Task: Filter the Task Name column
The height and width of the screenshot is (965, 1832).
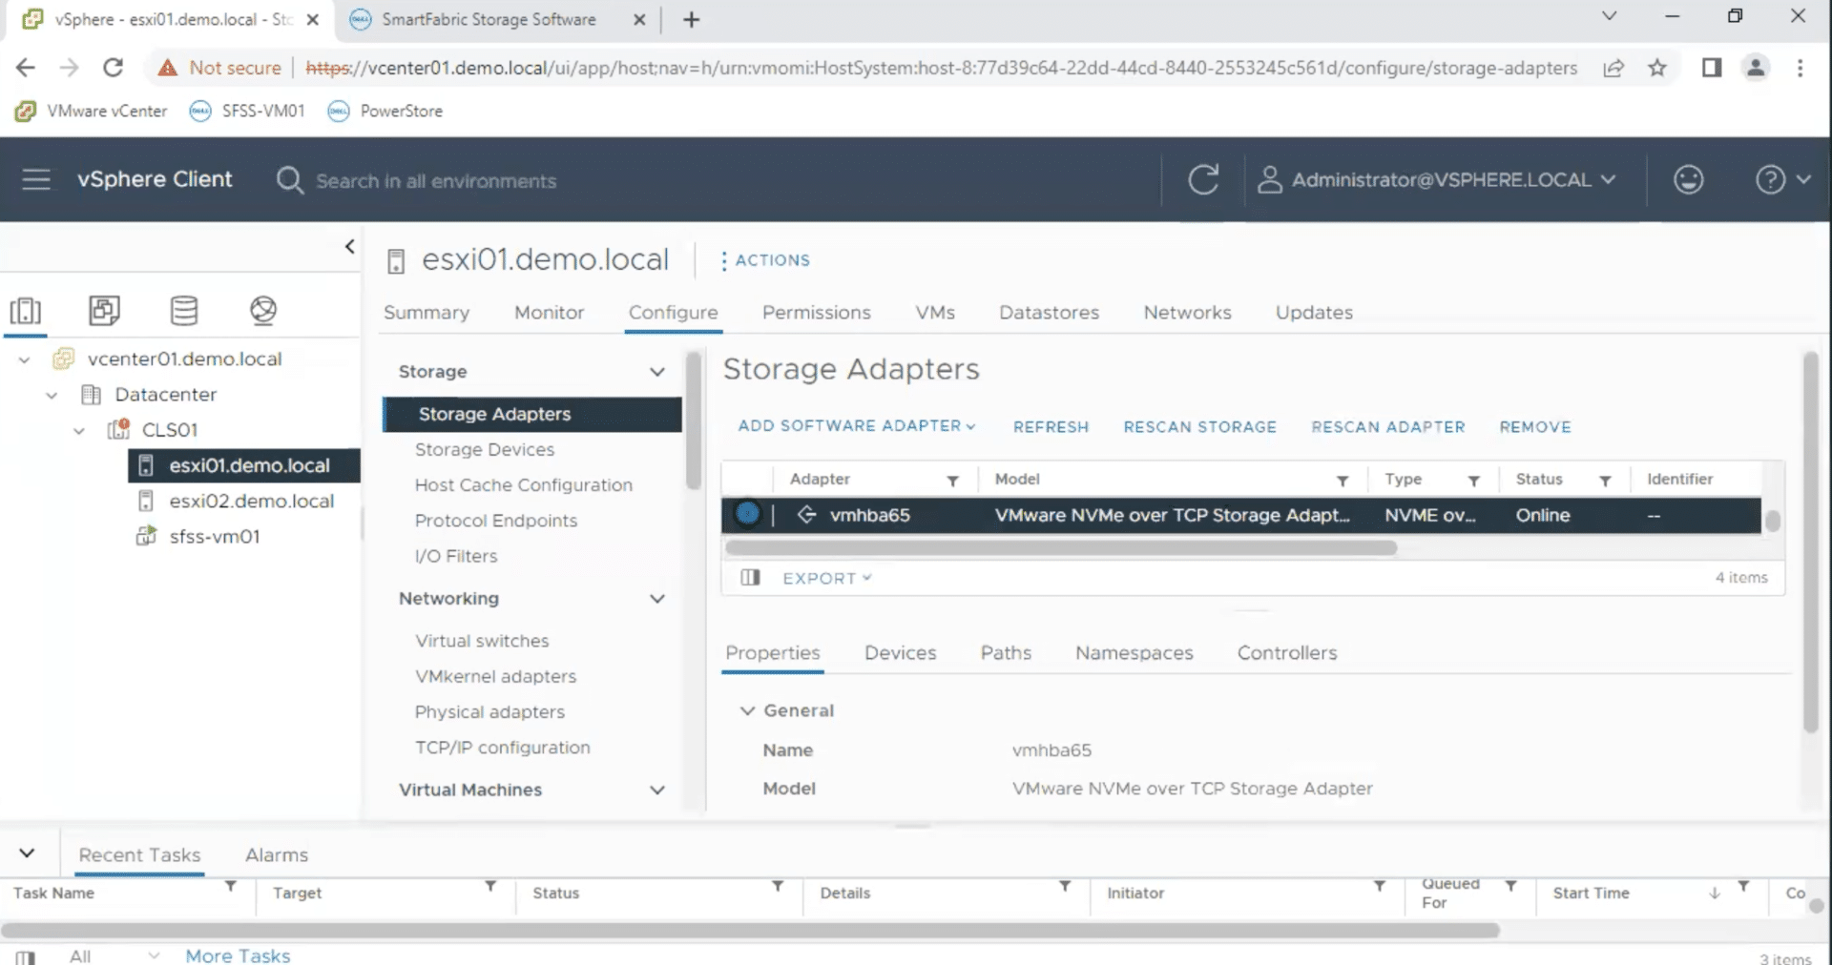Action: [230, 887]
